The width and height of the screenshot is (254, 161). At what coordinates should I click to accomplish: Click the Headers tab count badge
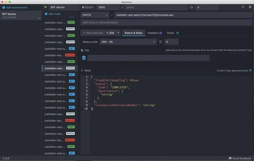tap(160, 33)
